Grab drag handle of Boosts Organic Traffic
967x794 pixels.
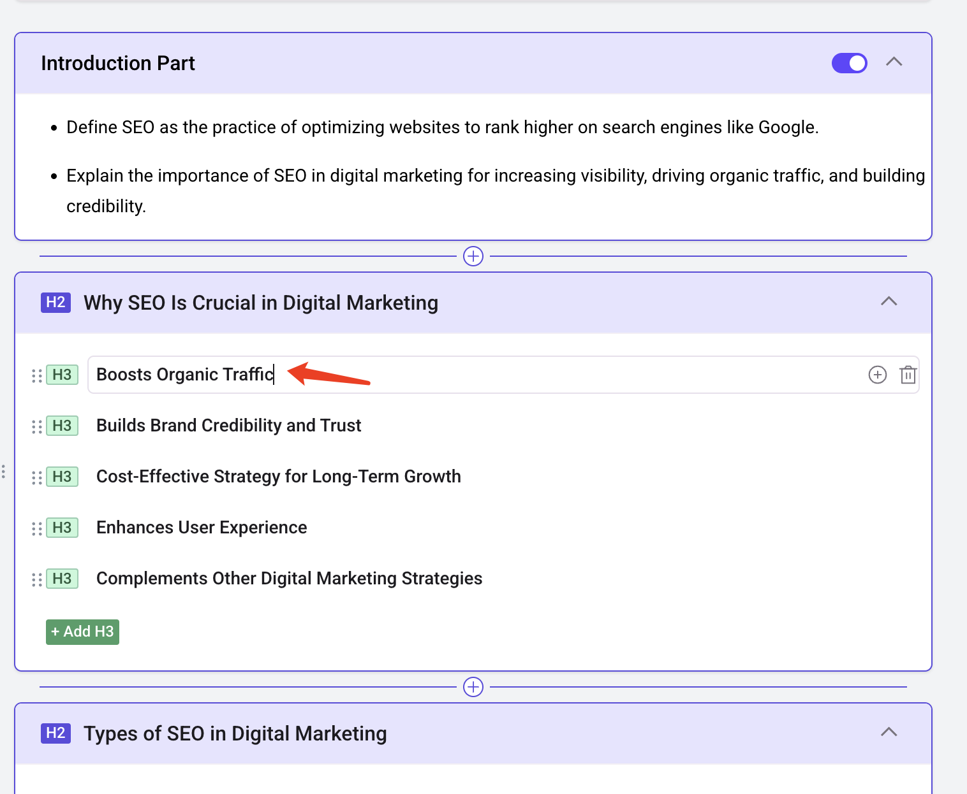click(37, 376)
